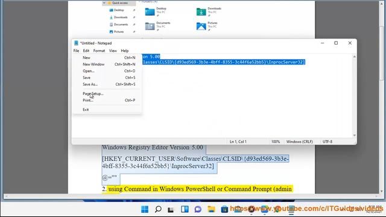Choose Open... from the File menu
Screen dimensions: 386x217
click(107, 71)
